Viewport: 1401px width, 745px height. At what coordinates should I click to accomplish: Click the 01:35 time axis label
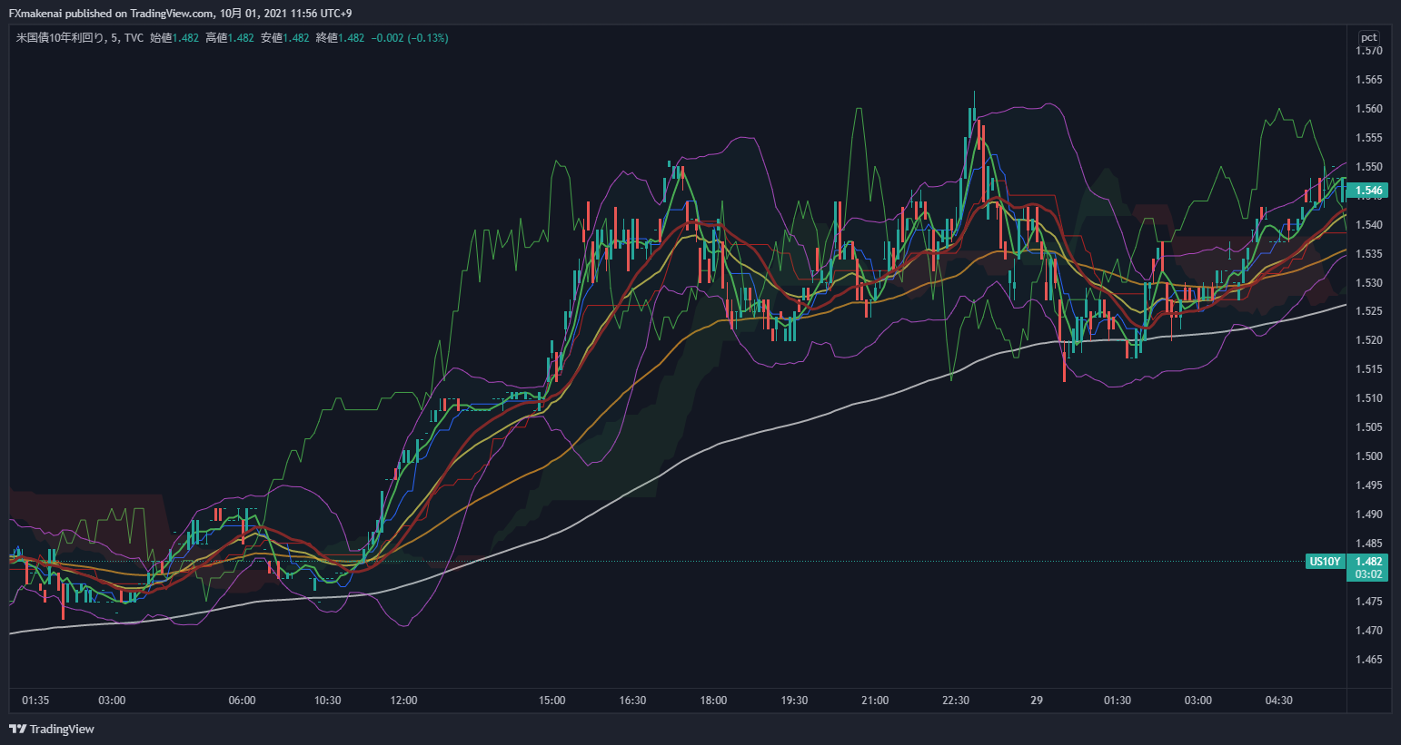tap(35, 701)
